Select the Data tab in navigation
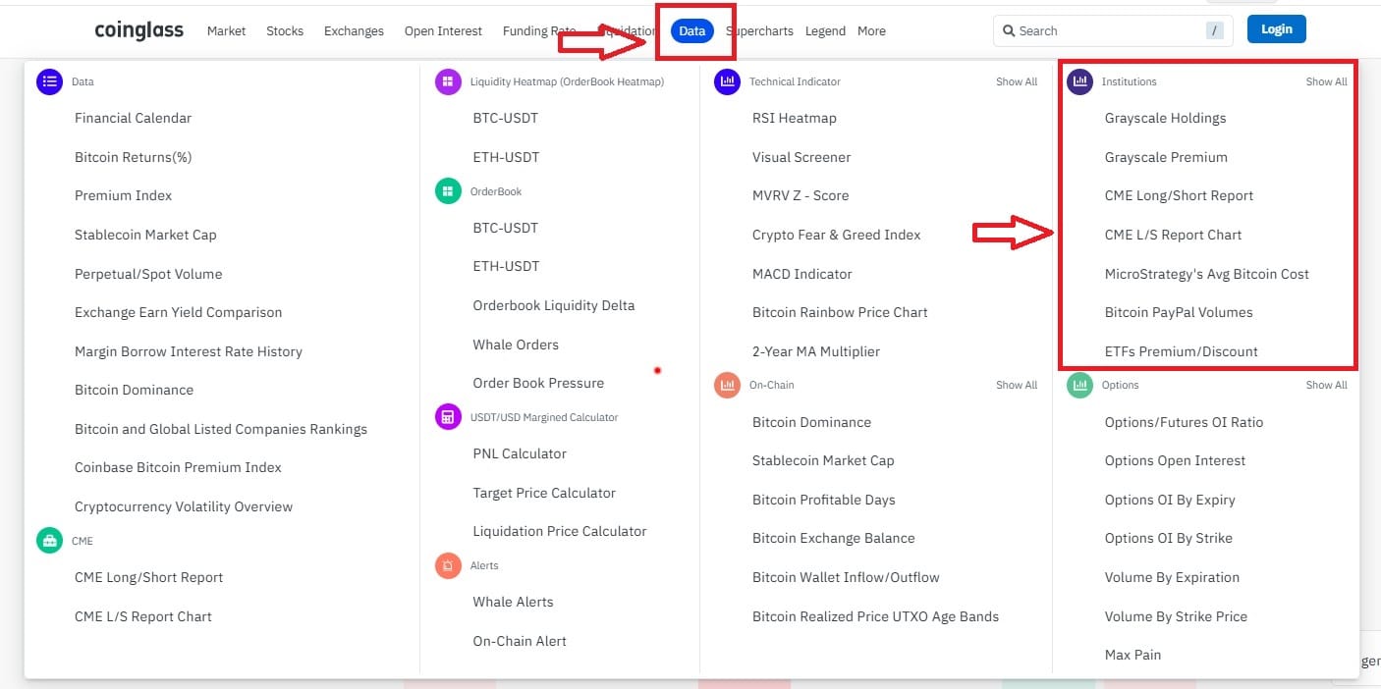The width and height of the screenshot is (1381, 689). tap(692, 31)
